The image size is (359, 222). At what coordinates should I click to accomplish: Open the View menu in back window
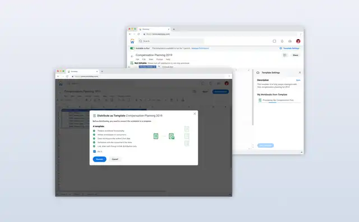151,59
